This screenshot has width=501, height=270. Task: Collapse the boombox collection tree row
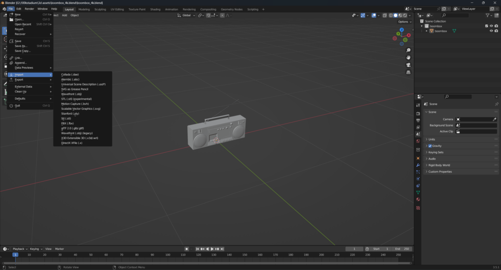coord(422,26)
